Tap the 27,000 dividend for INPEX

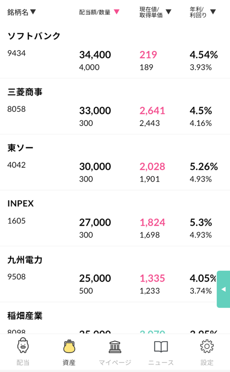coord(95,223)
